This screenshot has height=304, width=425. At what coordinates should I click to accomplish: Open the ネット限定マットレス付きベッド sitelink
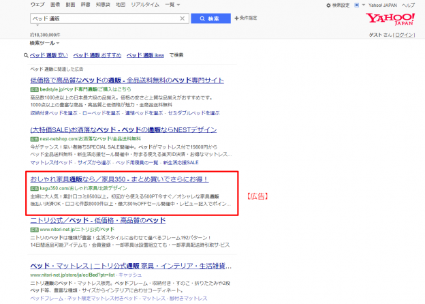pos(102,299)
